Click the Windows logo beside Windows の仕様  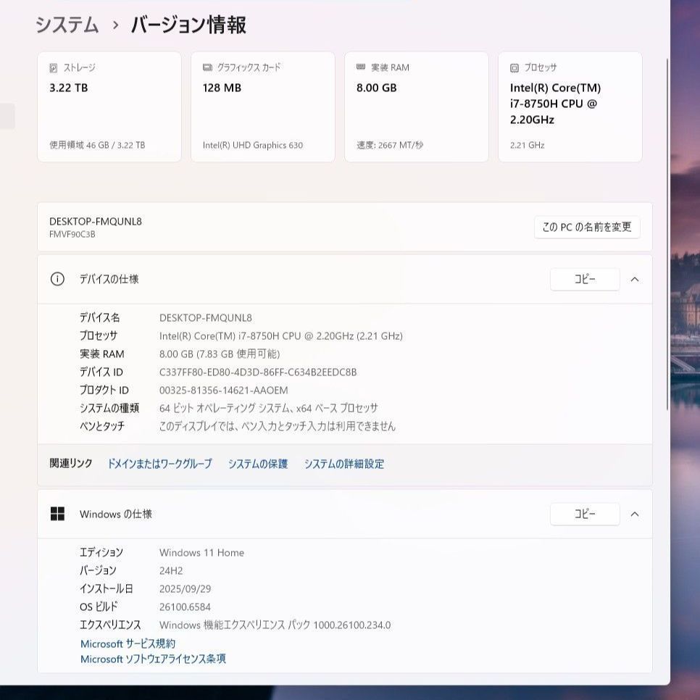57,514
